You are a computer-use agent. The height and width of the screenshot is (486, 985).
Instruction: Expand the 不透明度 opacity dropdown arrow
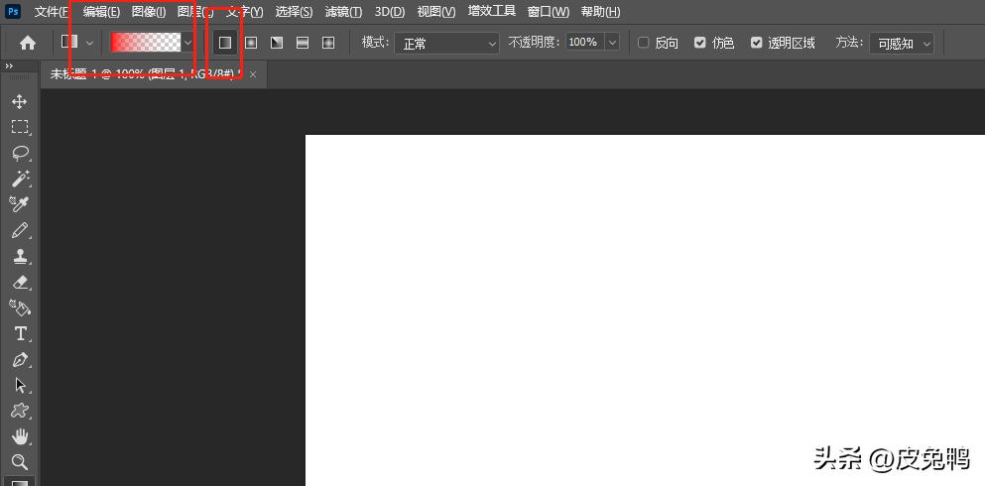[611, 43]
